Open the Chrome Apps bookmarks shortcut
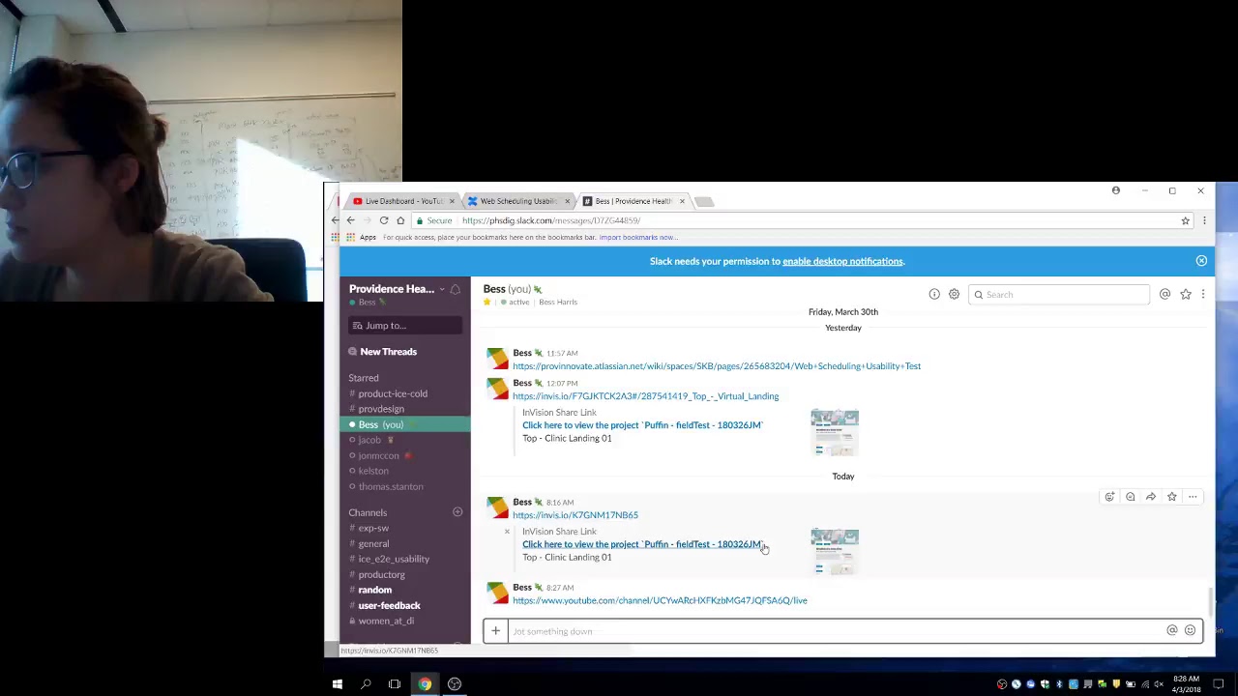Viewport: 1238px width, 696px height. pyautogui.click(x=361, y=237)
